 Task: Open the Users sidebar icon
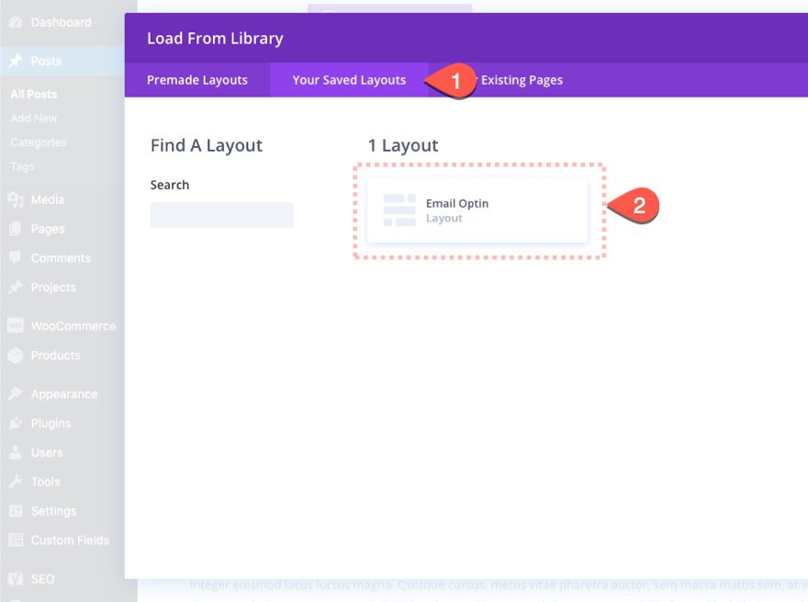15,452
